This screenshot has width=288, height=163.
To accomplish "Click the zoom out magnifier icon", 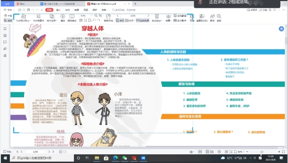I will point(96,16).
